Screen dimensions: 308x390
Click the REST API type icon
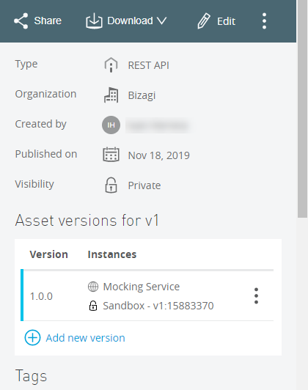pos(111,65)
